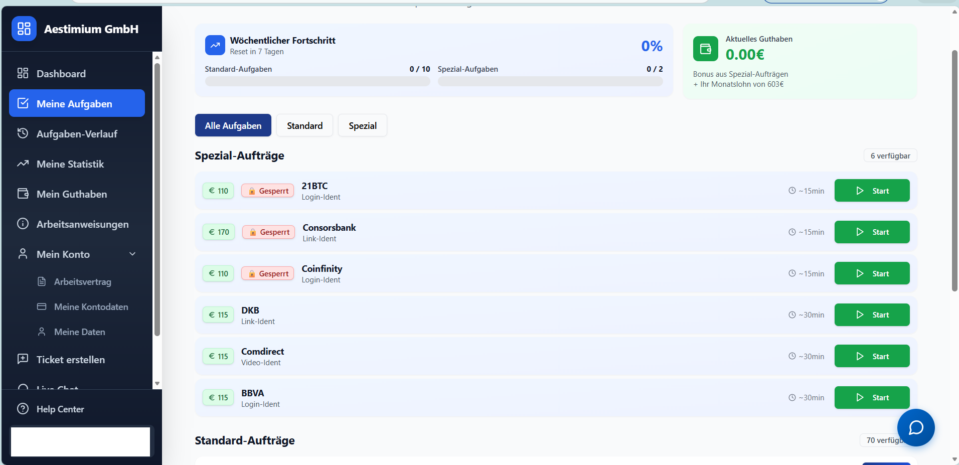
Task: Click the Comdirect ~30min clock icon
Action: (792, 356)
